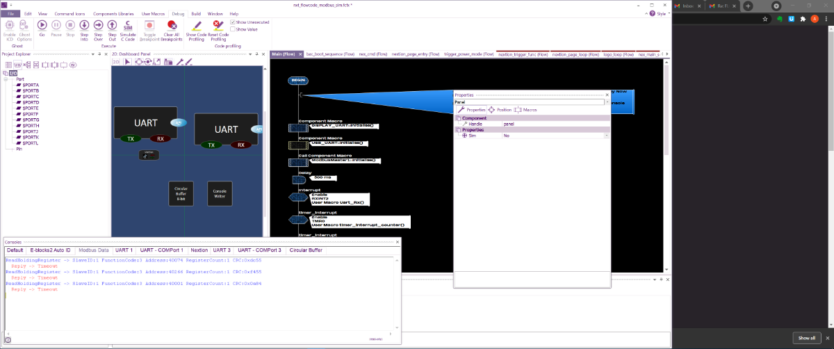Click Simulate C Code icon

pos(128,30)
